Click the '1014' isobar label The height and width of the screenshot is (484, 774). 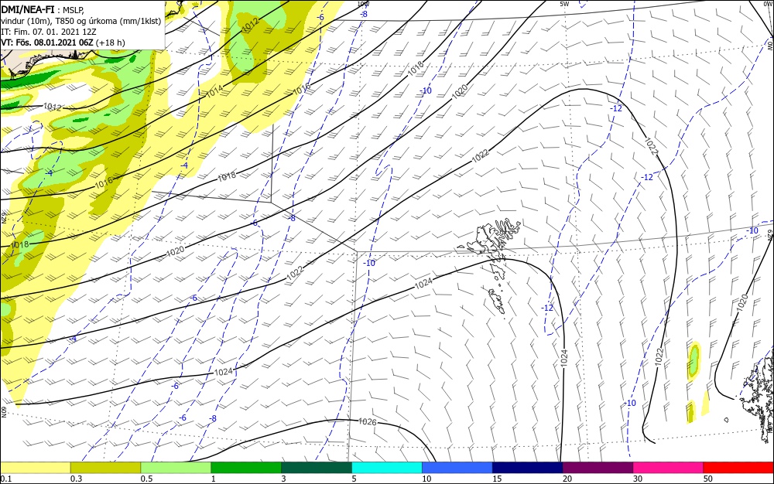click(x=214, y=90)
